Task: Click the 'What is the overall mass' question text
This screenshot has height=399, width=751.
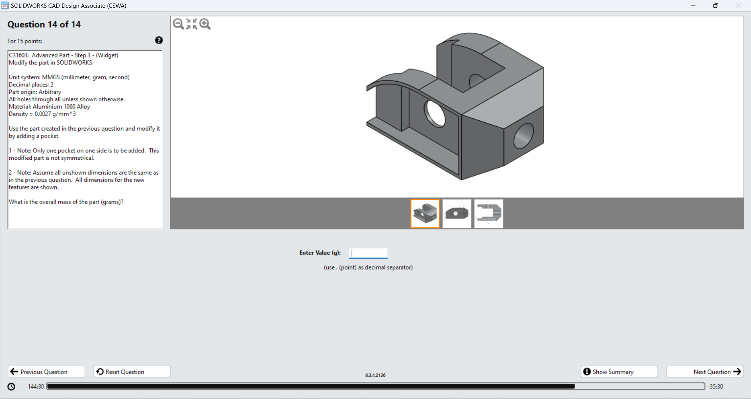Action: click(x=66, y=202)
